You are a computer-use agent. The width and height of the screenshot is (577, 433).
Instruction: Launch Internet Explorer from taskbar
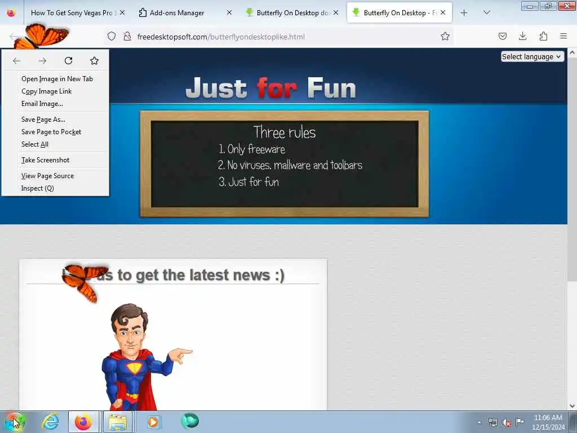pos(50,422)
